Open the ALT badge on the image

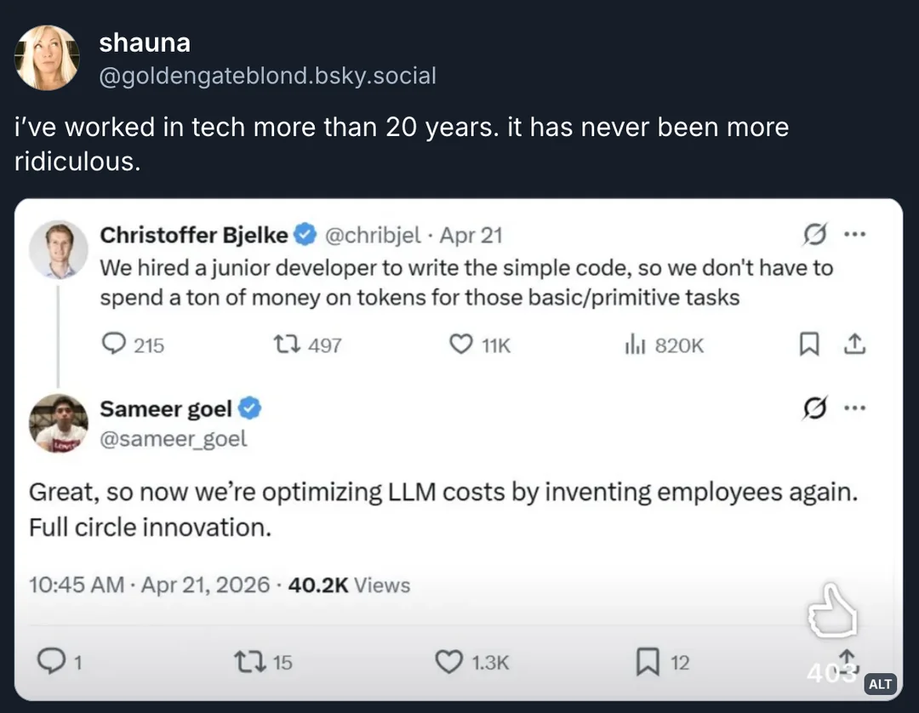click(x=881, y=683)
